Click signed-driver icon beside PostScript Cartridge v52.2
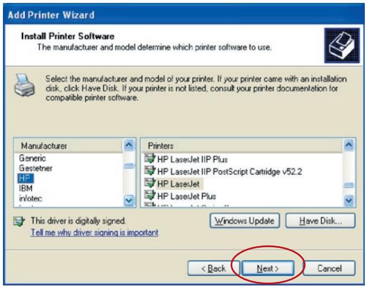Image resolution: width=366 pixels, height=286 pixels. 150,171
